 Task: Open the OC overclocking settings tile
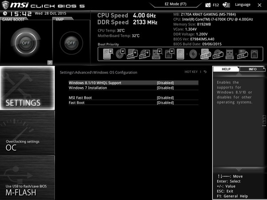tap(28, 133)
